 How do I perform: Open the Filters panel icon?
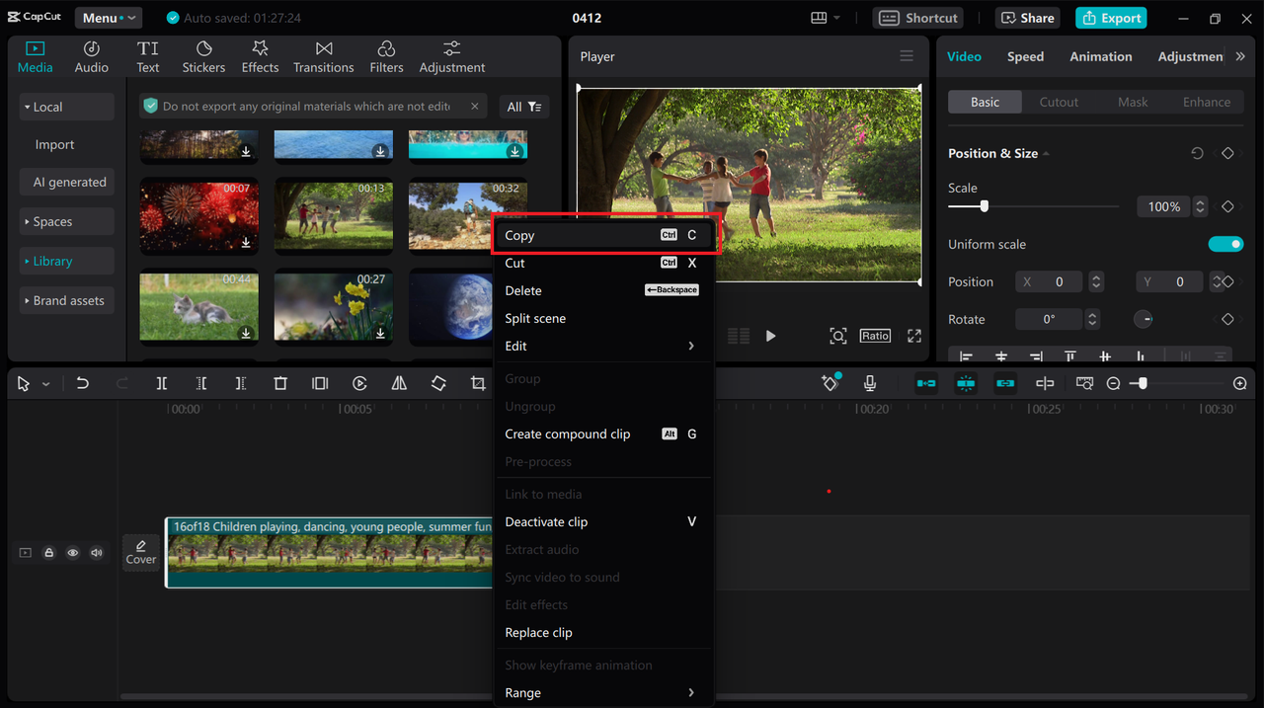click(386, 56)
